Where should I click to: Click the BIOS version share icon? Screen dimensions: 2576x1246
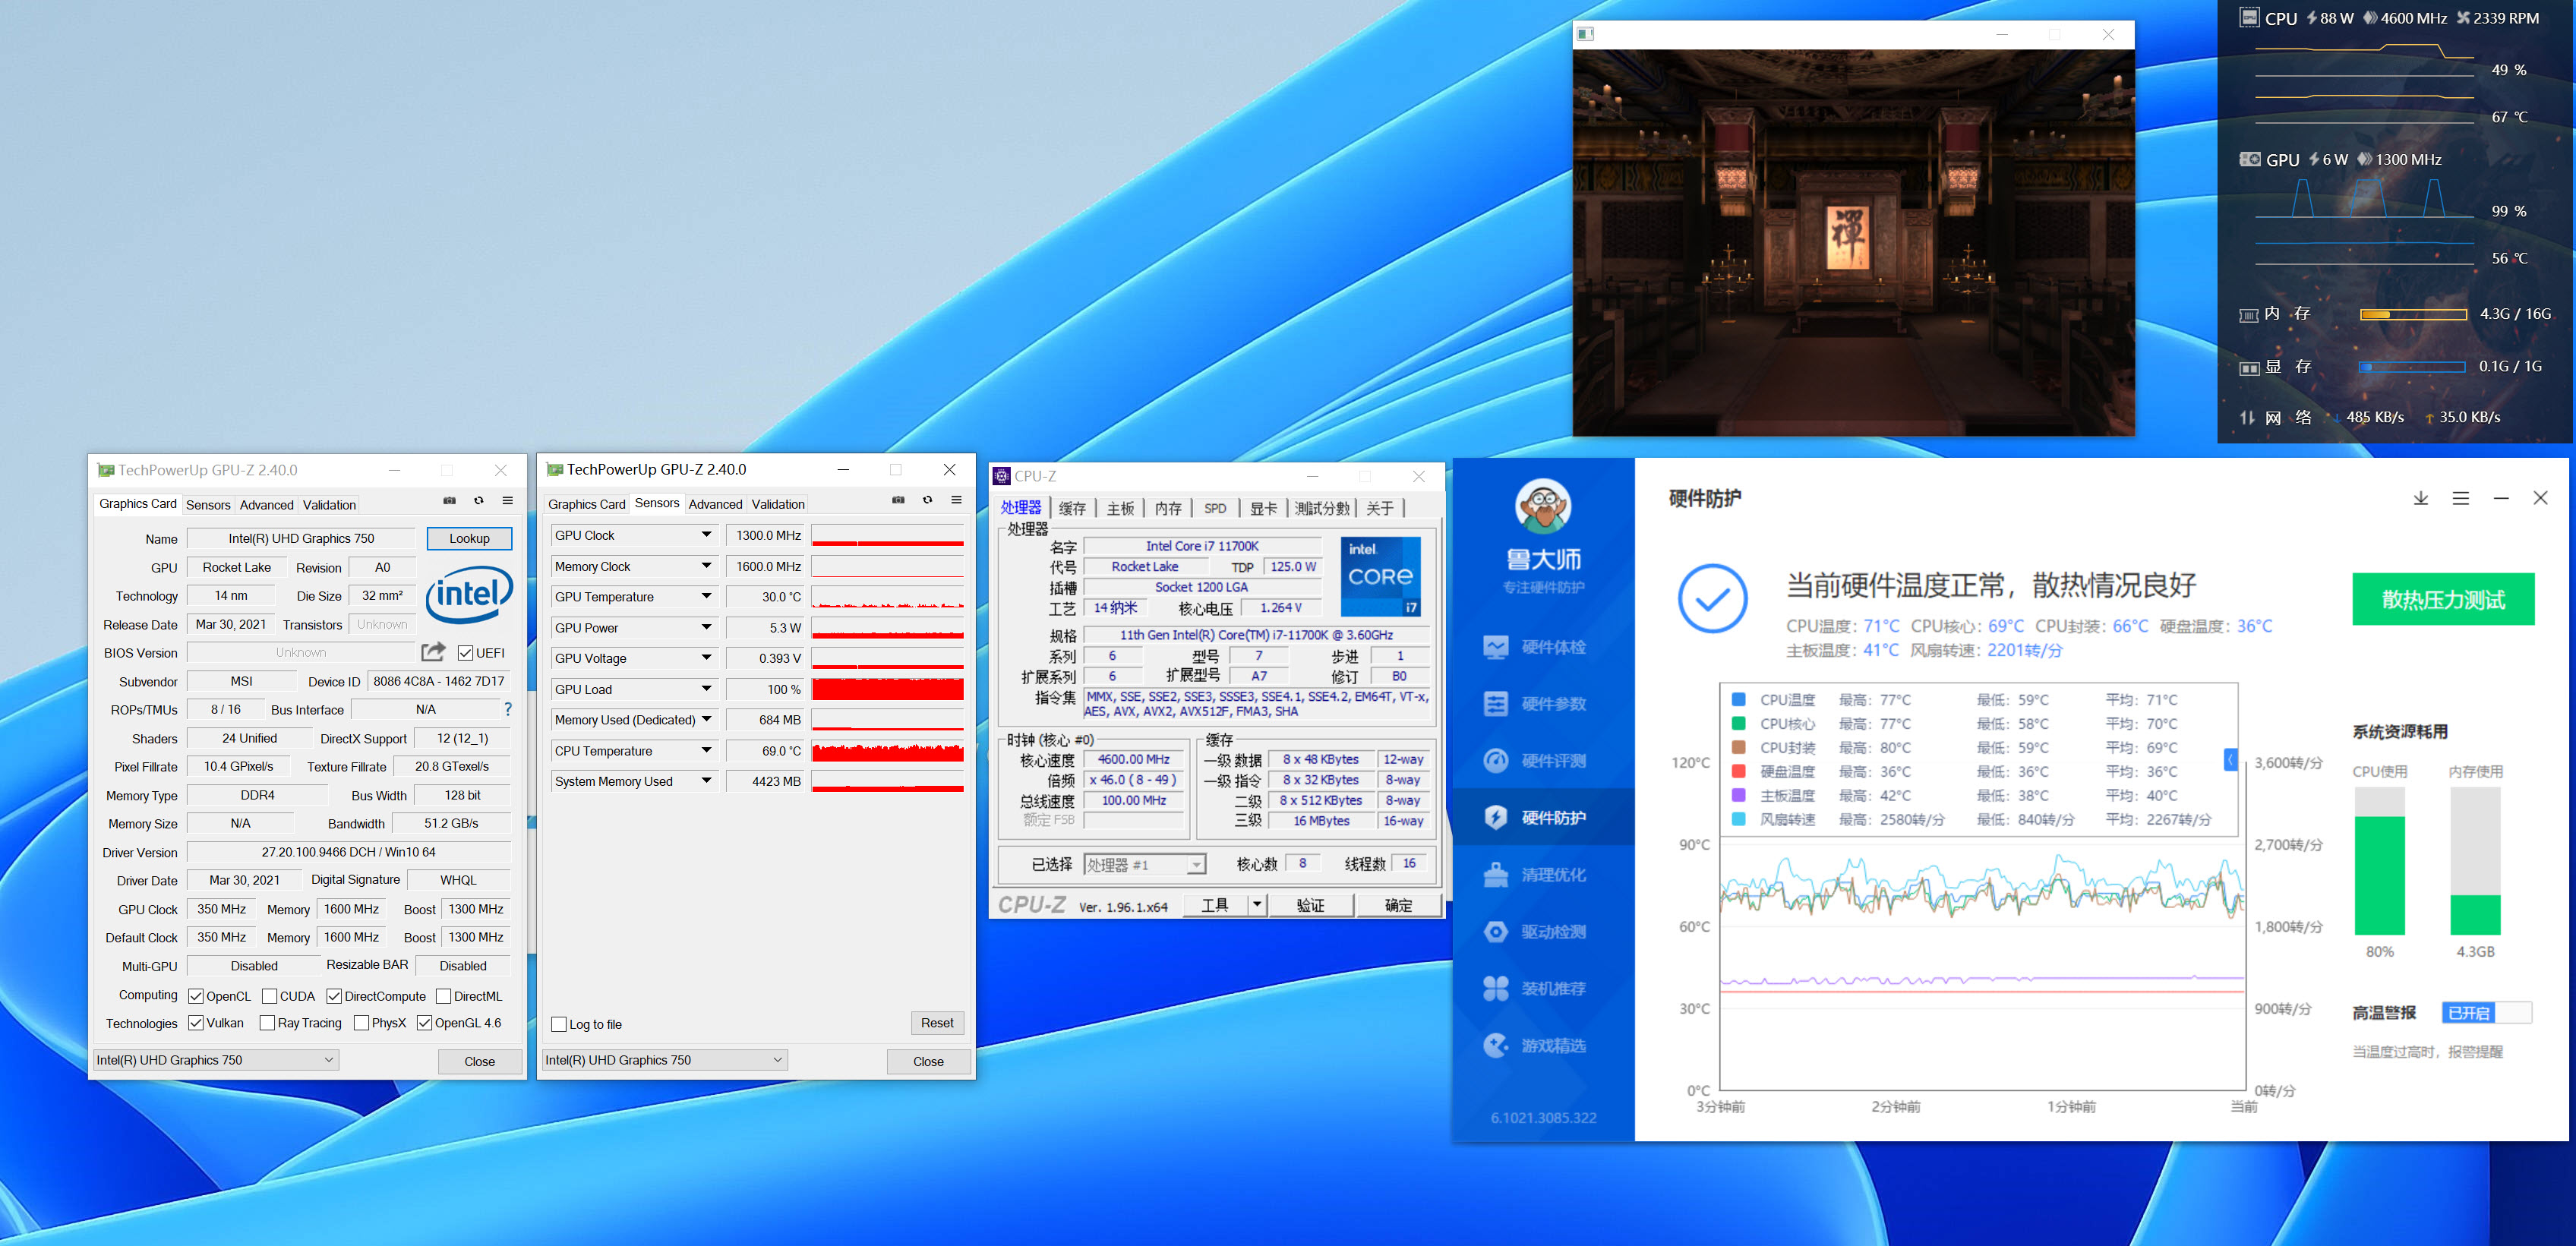[433, 652]
